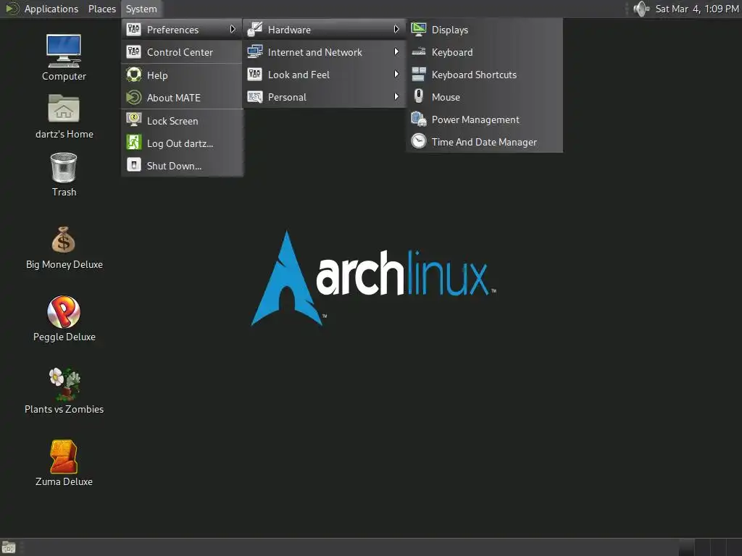The height and width of the screenshot is (556, 742).
Task: Open the Applications menu
Action: coord(51,9)
